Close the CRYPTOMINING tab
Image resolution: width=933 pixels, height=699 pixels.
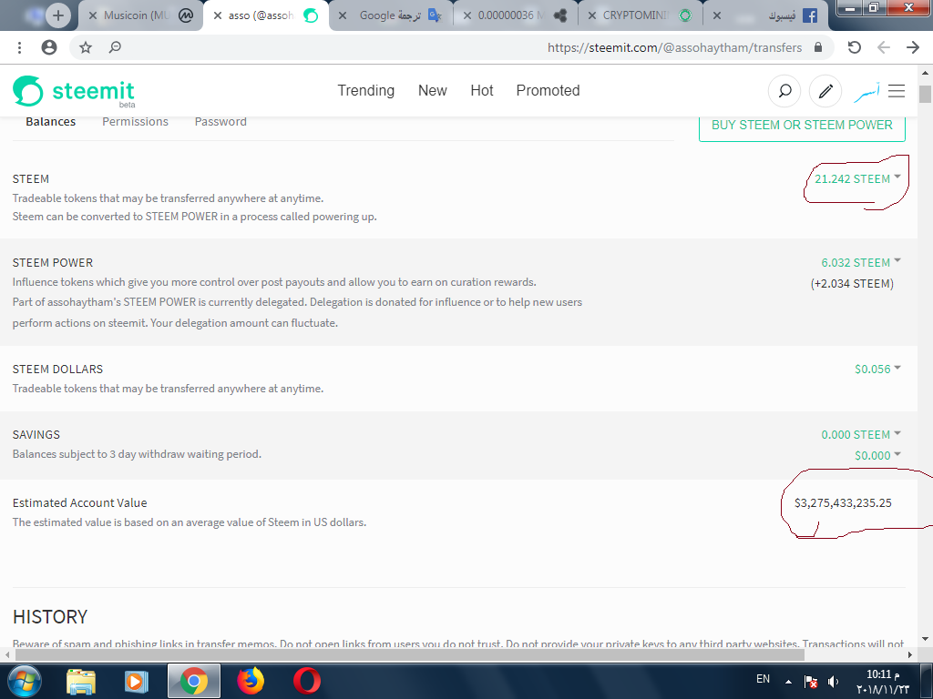coord(591,16)
